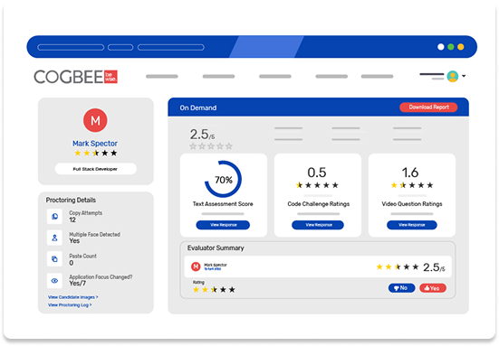Click the third pill in the blue browser bar

click(171, 47)
